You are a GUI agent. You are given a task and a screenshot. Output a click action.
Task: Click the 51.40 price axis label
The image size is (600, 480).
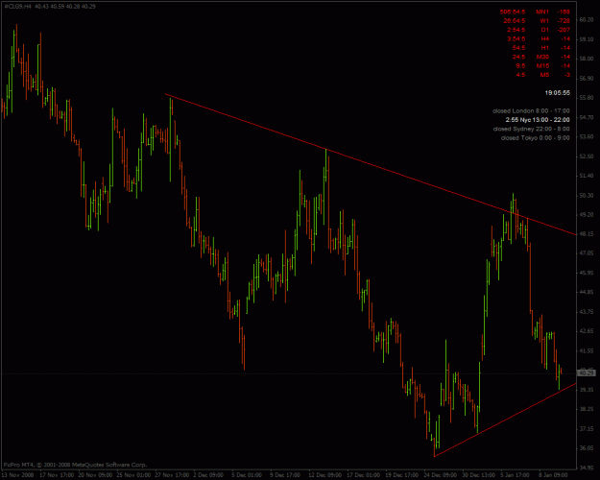point(587,176)
